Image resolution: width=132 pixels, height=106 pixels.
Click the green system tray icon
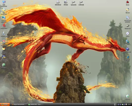pos(122,104)
